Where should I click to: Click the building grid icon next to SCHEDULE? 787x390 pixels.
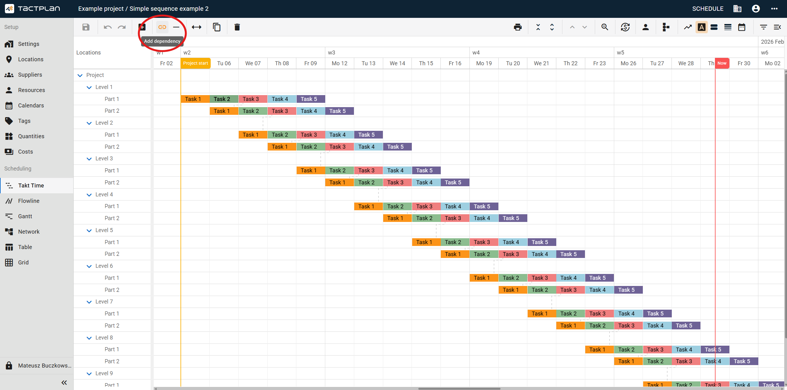(x=737, y=9)
